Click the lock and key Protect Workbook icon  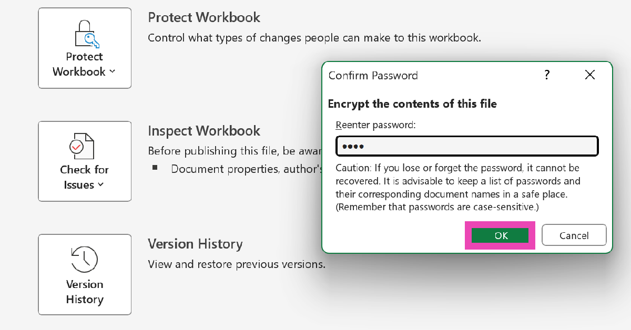pyautogui.click(x=85, y=34)
